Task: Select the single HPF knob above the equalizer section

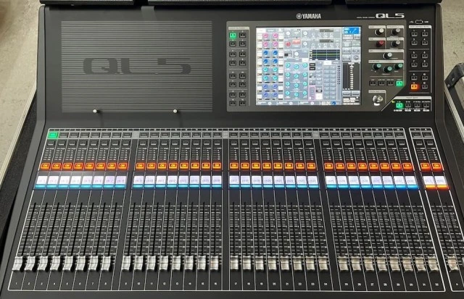Action: (387, 56)
